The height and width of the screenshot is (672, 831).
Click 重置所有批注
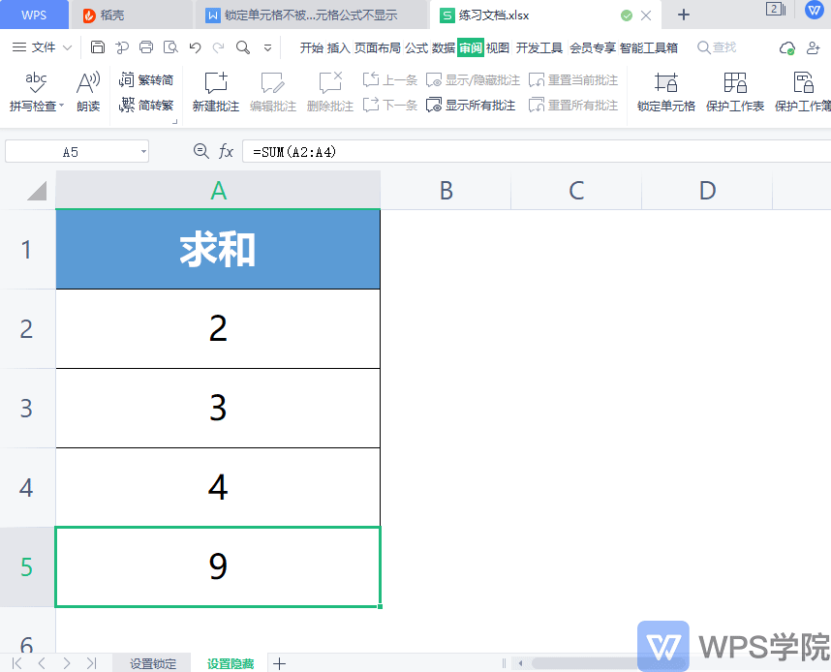click(573, 105)
